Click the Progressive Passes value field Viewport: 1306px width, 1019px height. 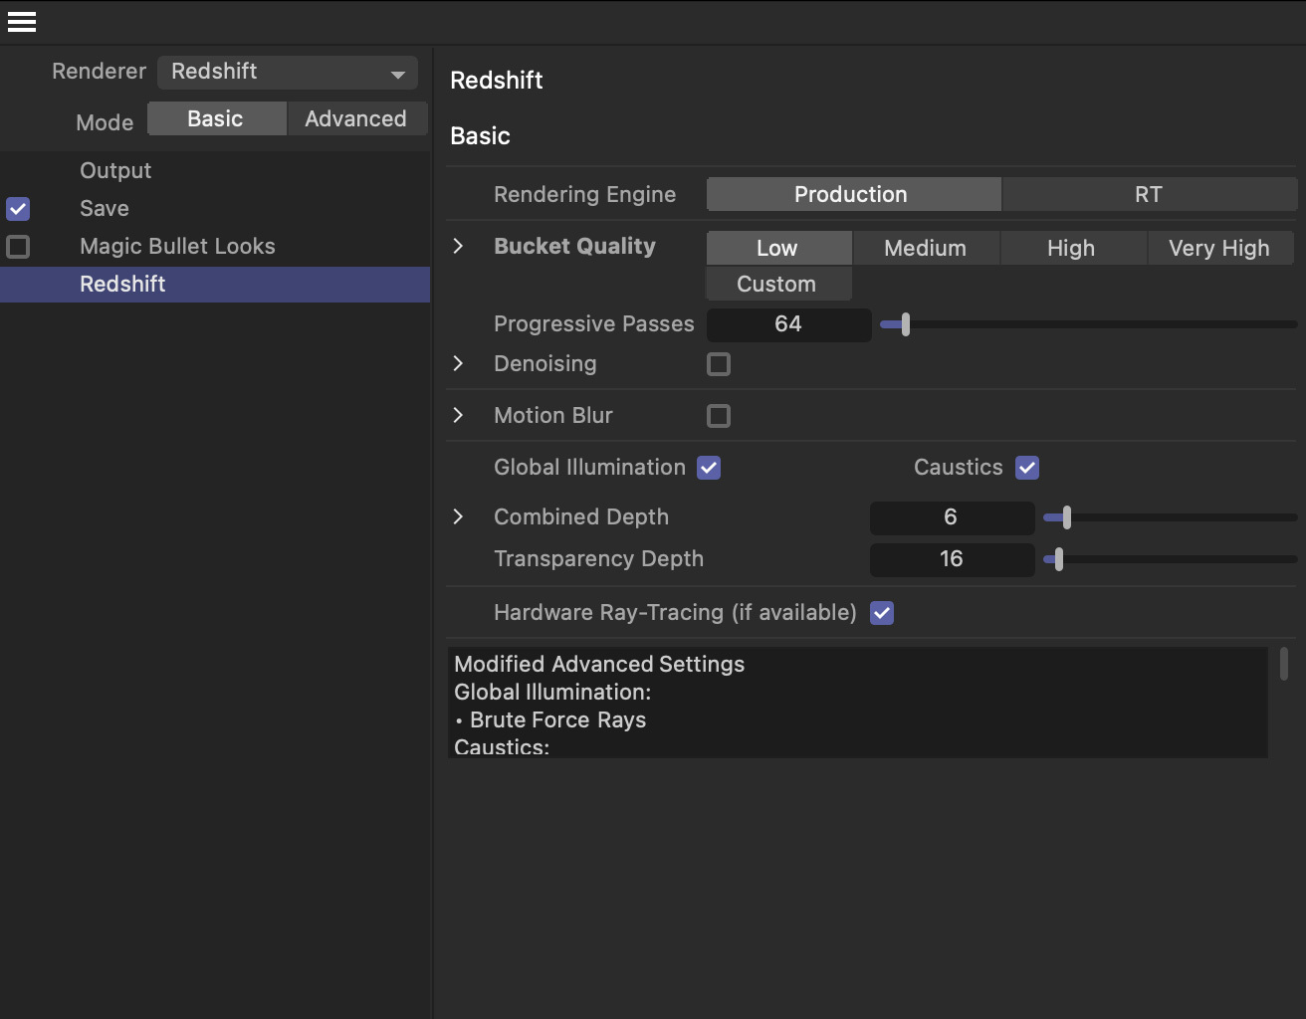(x=788, y=324)
